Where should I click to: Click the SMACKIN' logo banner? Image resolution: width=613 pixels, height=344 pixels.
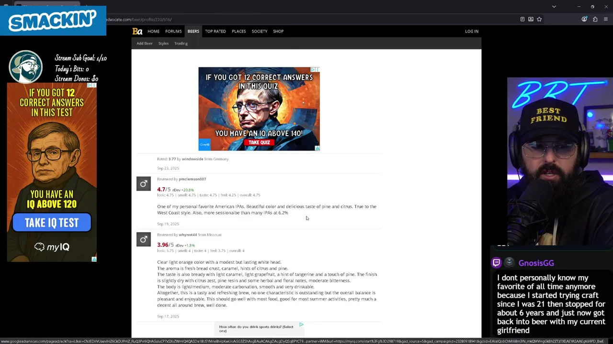53,21
